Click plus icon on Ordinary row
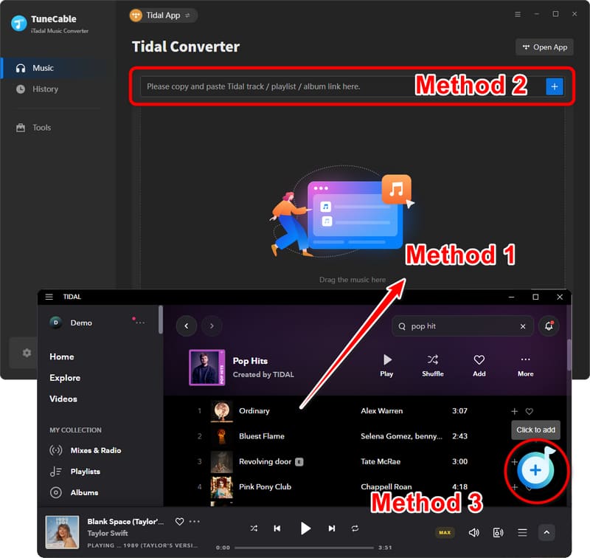Viewport: 590px width, 558px height. coord(514,411)
